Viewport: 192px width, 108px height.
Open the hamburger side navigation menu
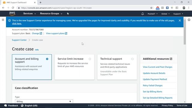(x=3, y=20)
